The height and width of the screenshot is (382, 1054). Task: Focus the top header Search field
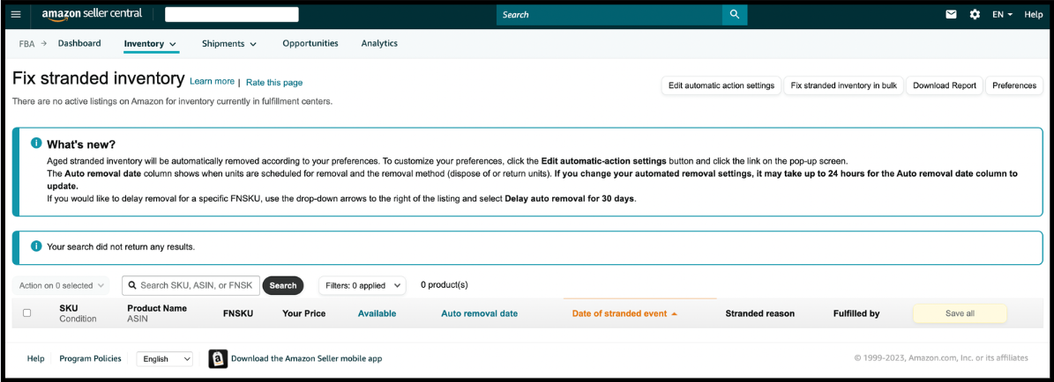point(609,14)
